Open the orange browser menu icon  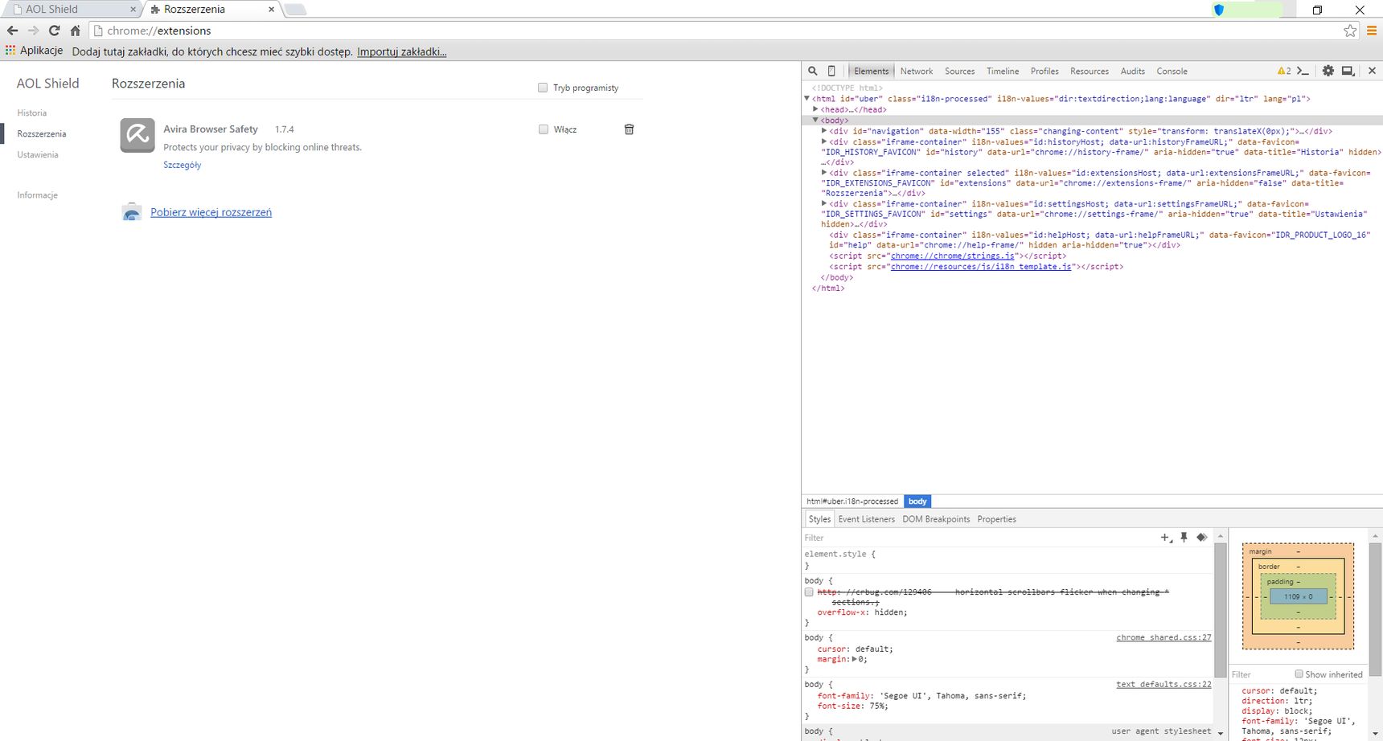click(1373, 31)
